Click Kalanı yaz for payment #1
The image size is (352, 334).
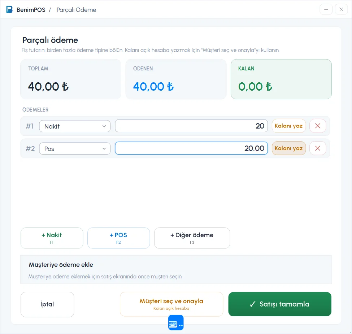tap(289, 126)
